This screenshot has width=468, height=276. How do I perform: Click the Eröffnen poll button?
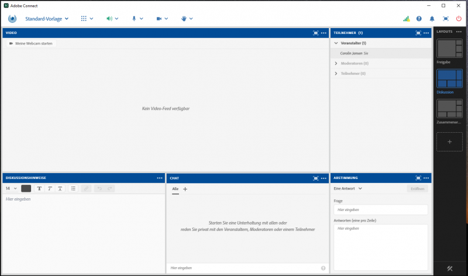[x=417, y=188]
